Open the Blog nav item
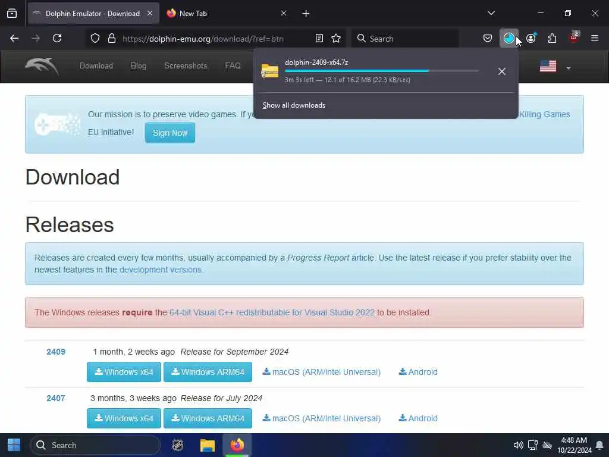 [x=138, y=65]
